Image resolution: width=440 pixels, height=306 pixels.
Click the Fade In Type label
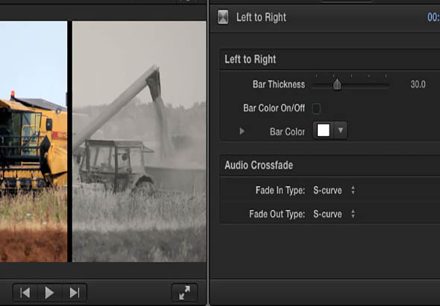pyautogui.click(x=280, y=191)
